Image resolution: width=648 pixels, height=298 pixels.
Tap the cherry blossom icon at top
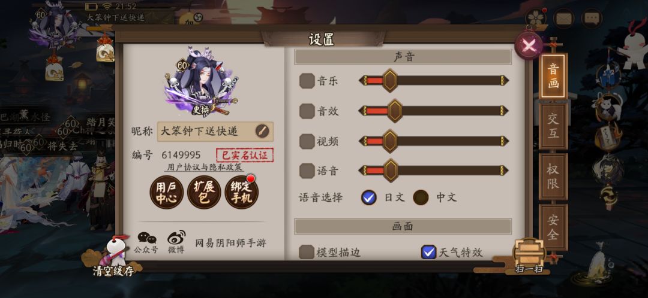pos(536,18)
